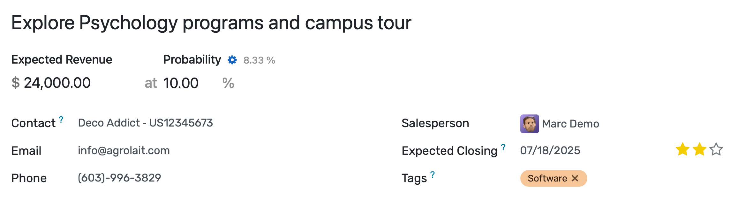This screenshot has width=738, height=199.
Task: Apply automated probability 8.33 %
Action: [x=259, y=60]
